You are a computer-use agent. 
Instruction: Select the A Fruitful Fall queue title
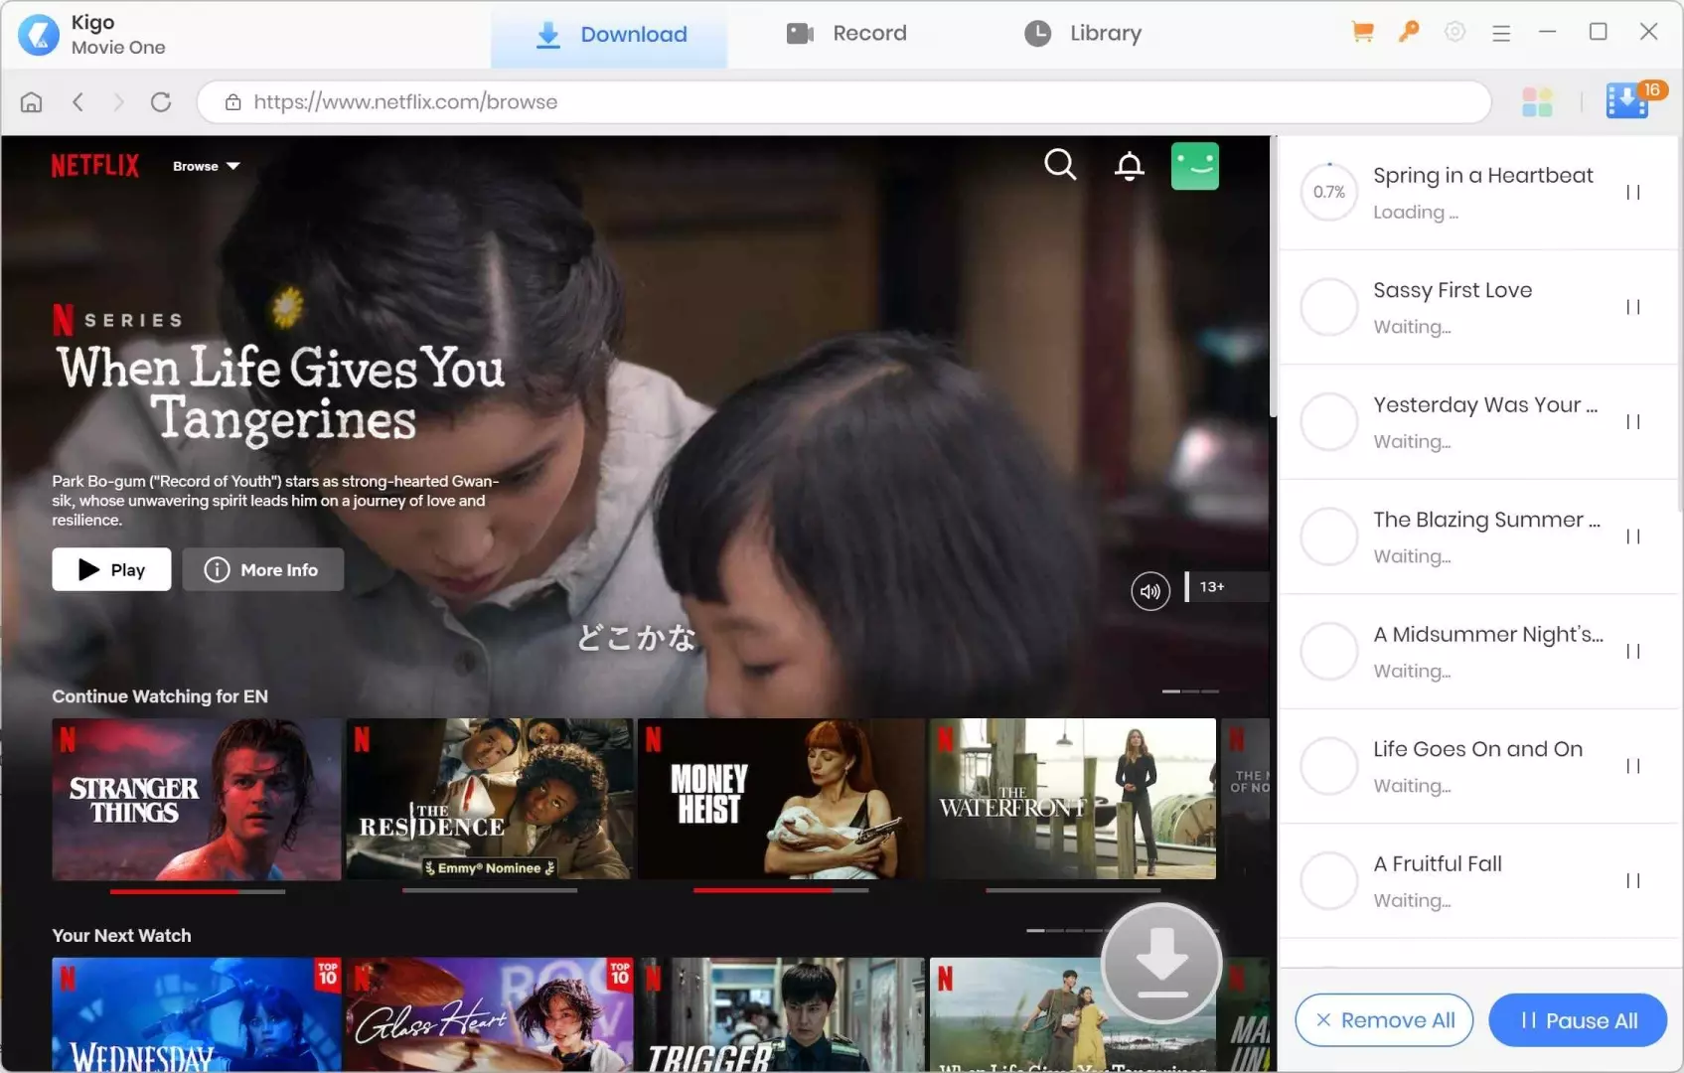(x=1438, y=864)
